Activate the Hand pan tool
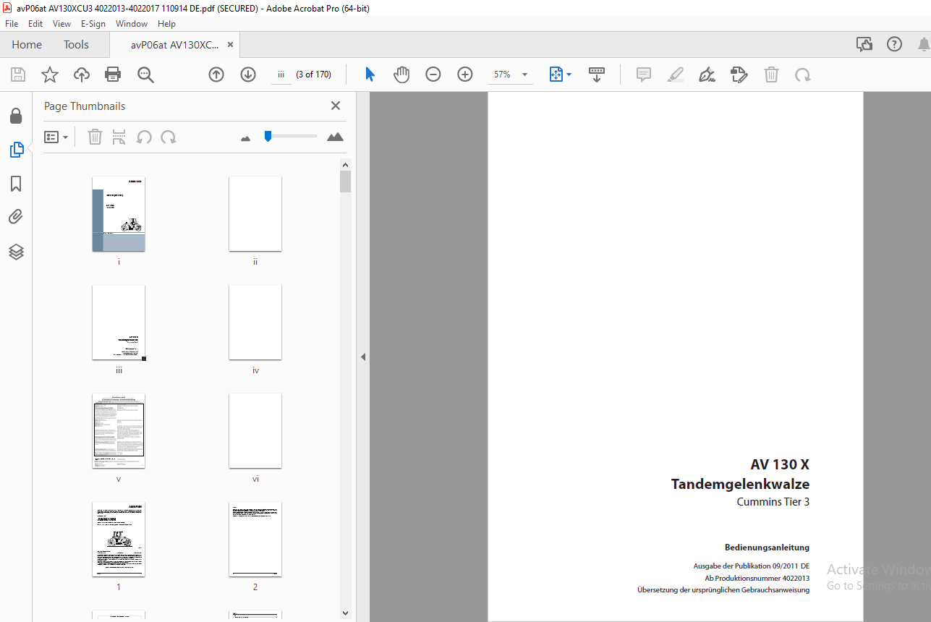Image resolution: width=931 pixels, height=622 pixels. click(x=401, y=74)
